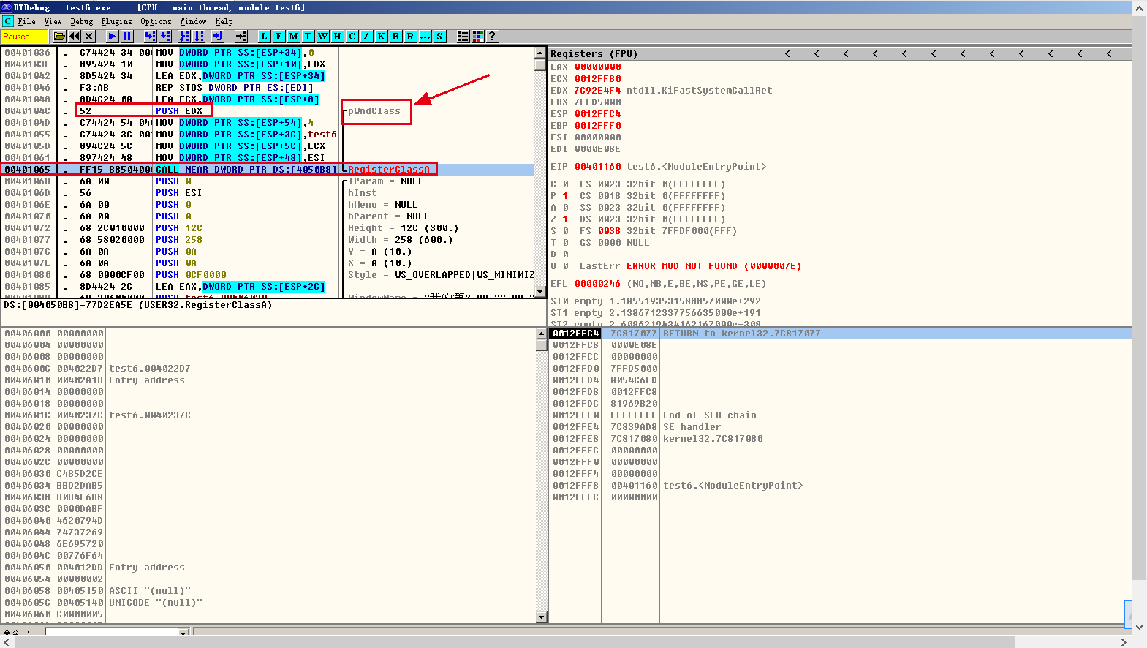Open the Window menu

click(x=193, y=21)
